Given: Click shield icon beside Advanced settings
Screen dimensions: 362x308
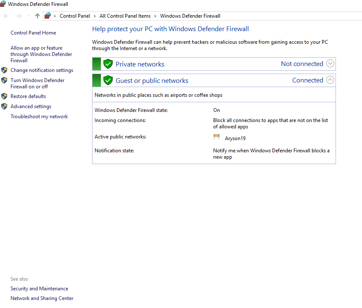Looking at the screenshot, I should point(4,106).
